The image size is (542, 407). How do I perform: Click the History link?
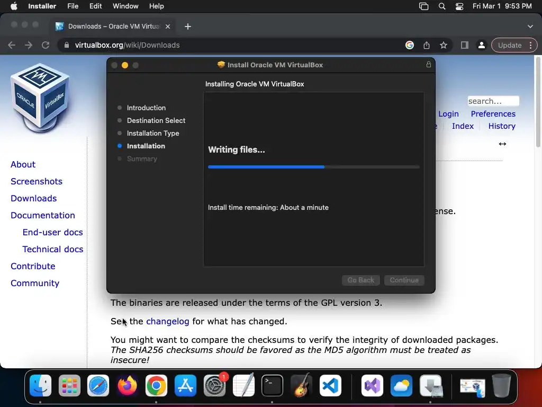click(x=502, y=126)
